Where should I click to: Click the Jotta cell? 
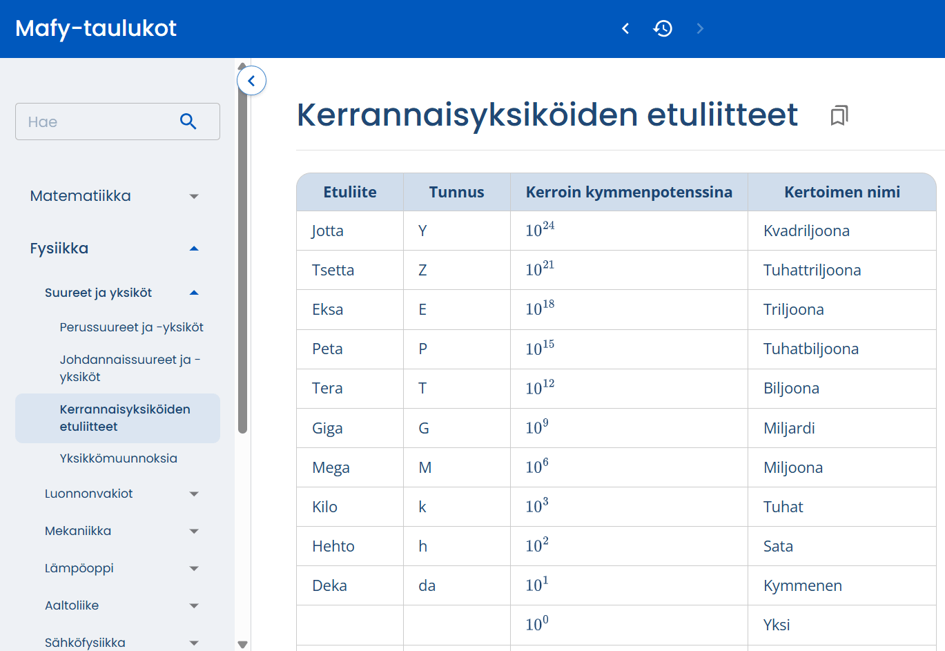pyautogui.click(x=350, y=231)
